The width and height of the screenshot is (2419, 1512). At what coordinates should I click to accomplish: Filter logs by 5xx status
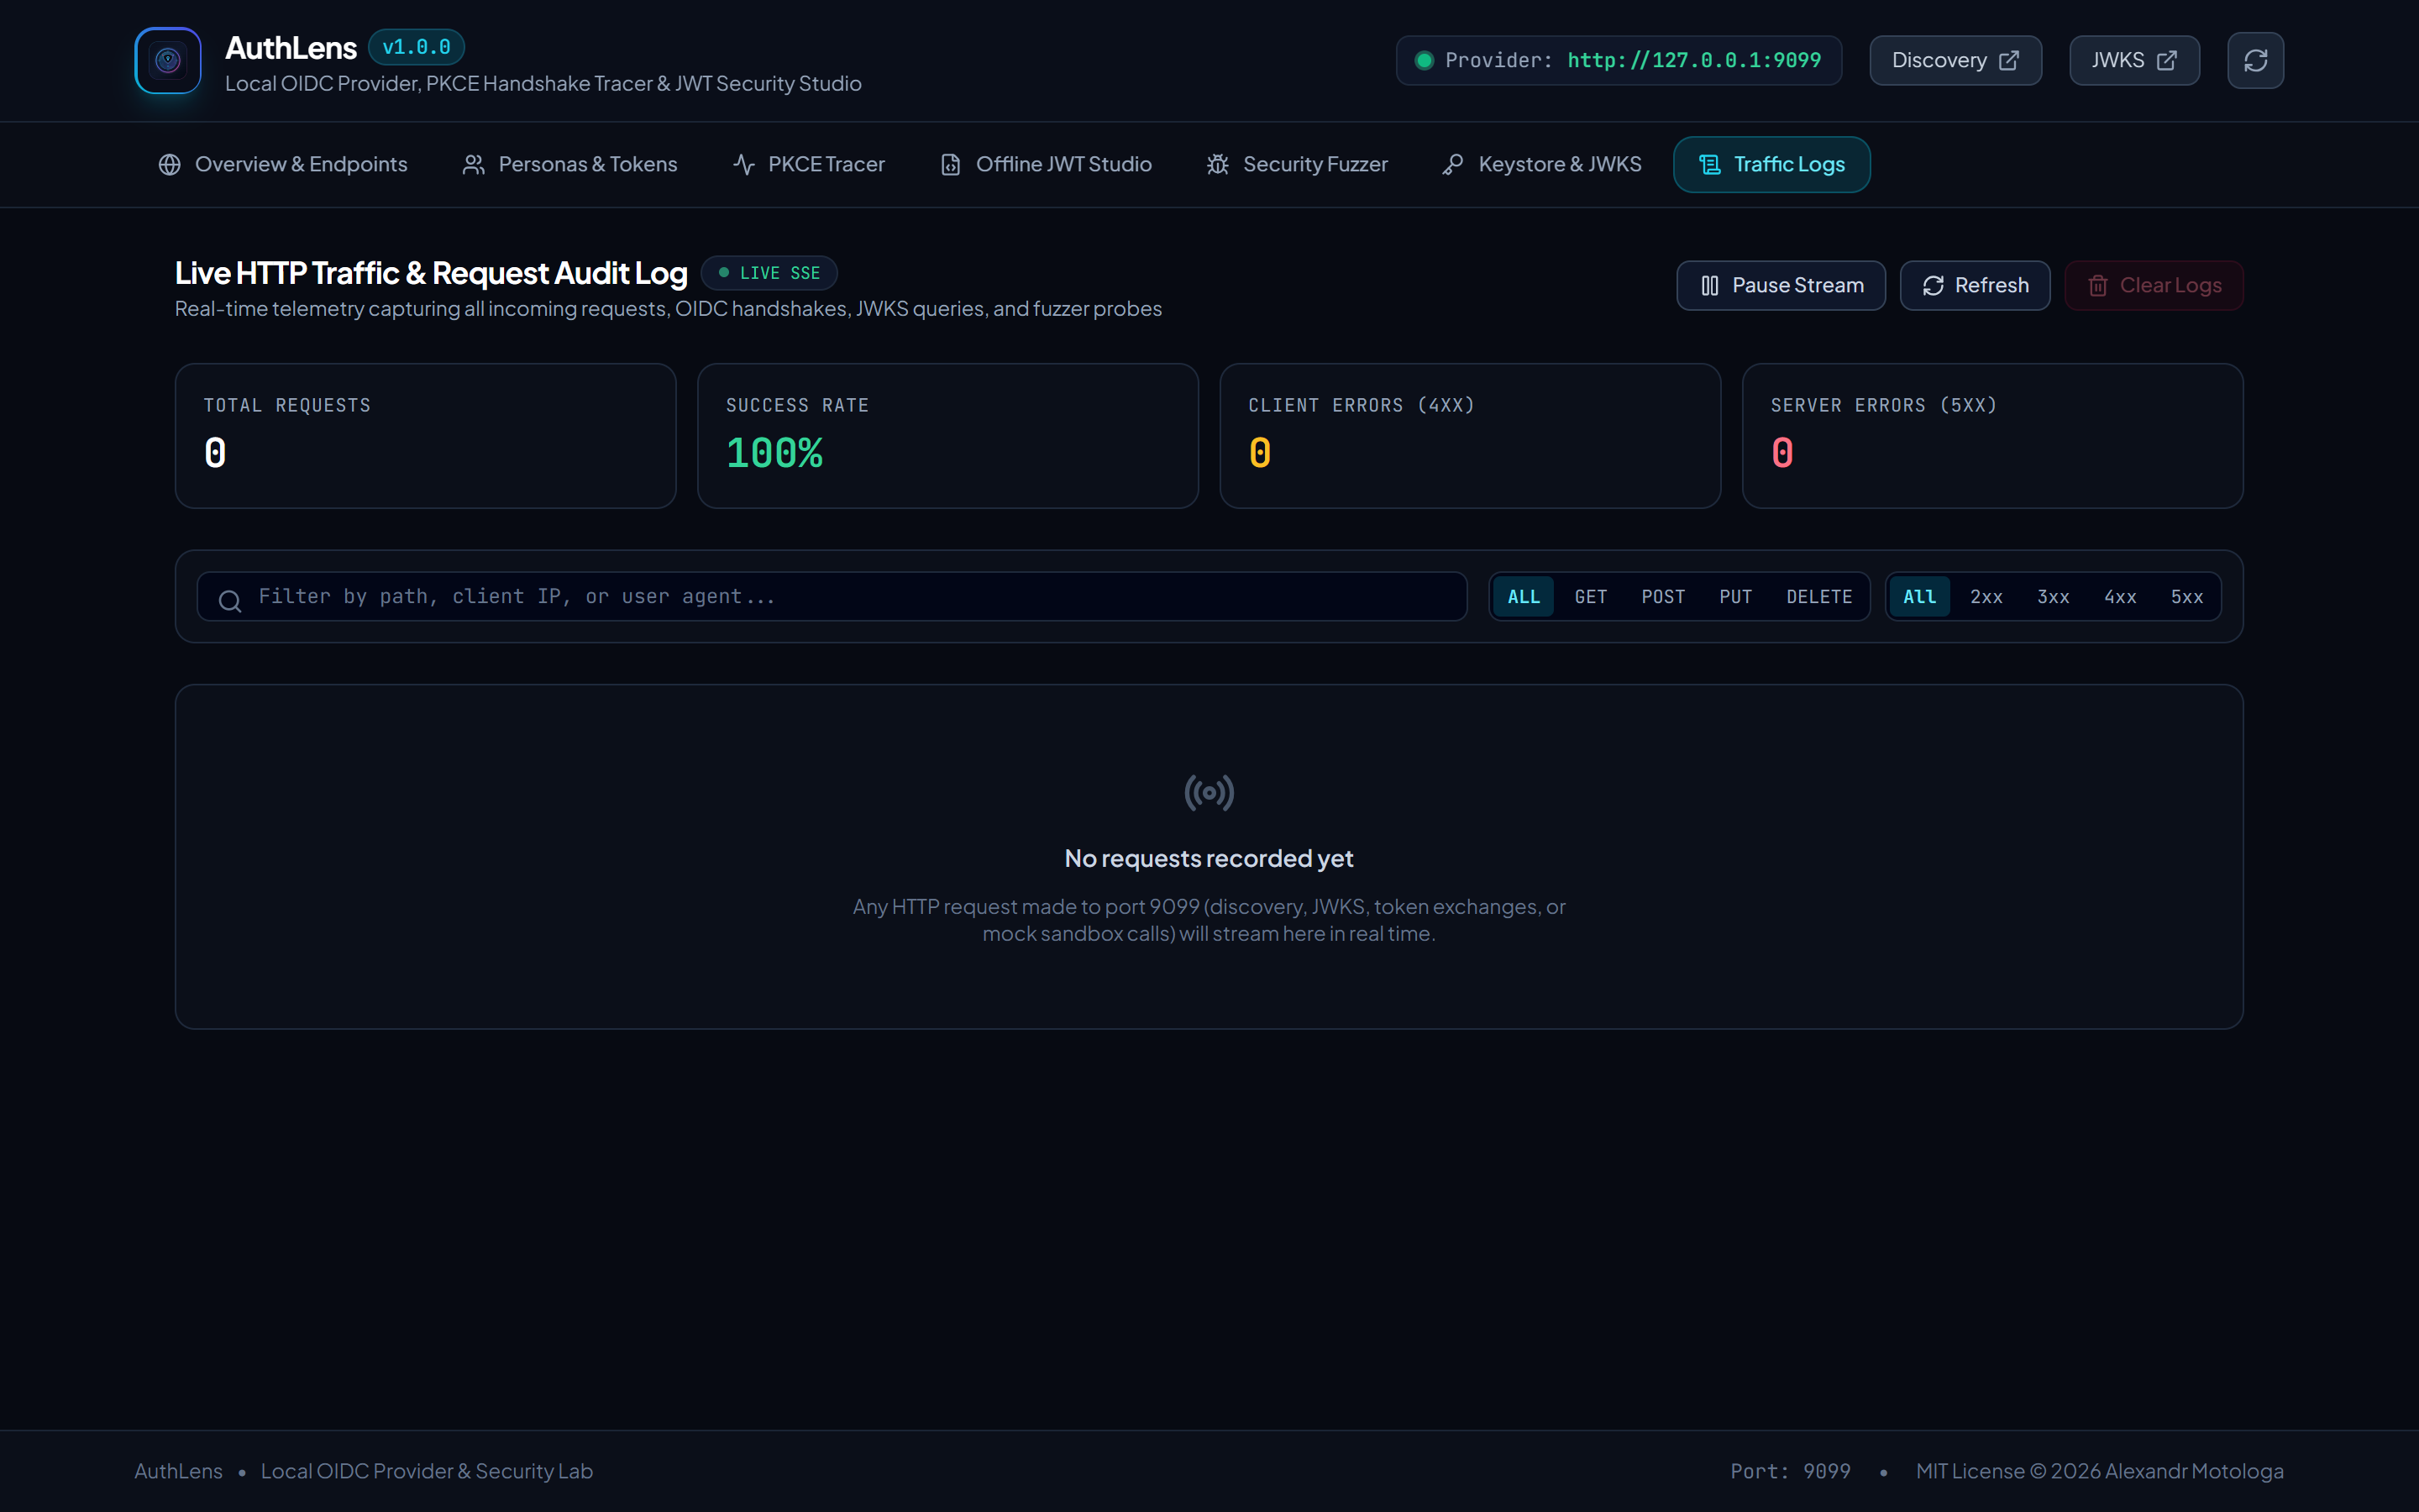click(2187, 597)
